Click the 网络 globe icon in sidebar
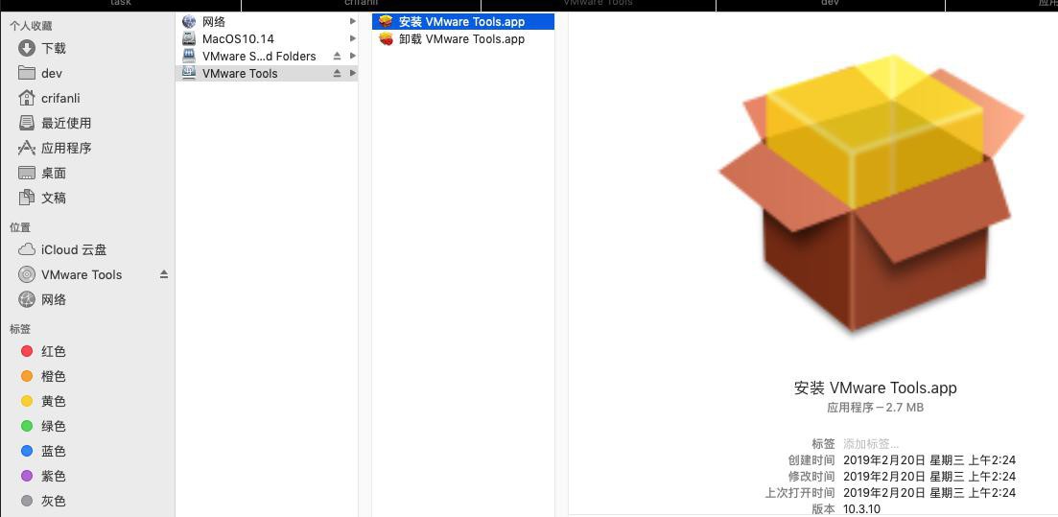Image resolution: width=1058 pixels, height=517 pixels. 26,299
